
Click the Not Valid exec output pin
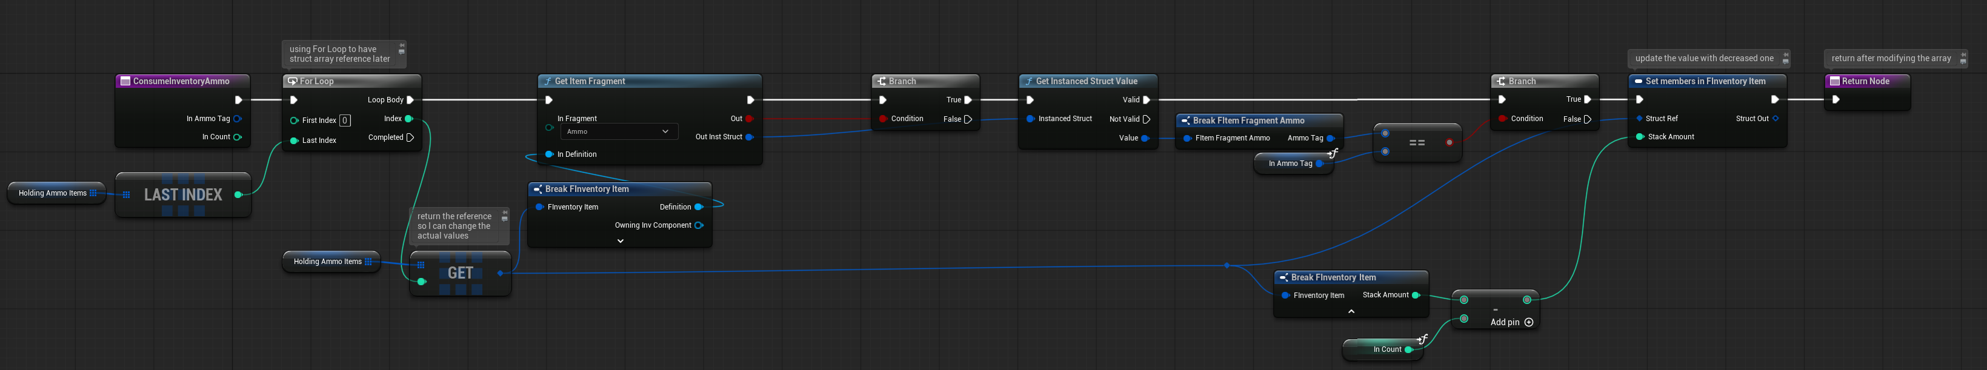(1147, 119)
